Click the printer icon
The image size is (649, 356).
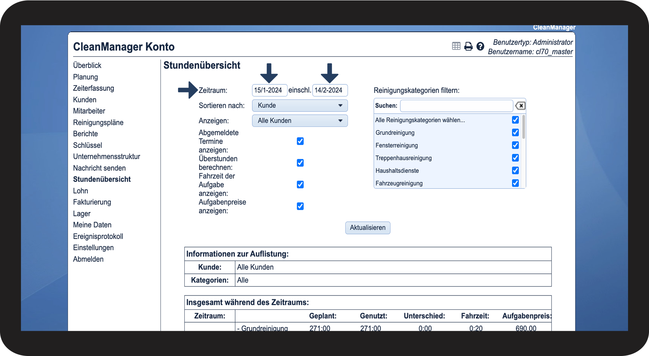pyautogui.click(x=468, y=46)
